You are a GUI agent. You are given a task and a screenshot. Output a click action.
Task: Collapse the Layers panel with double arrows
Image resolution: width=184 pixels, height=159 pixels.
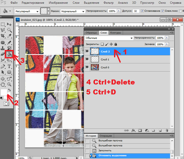(x=169, y=29)
